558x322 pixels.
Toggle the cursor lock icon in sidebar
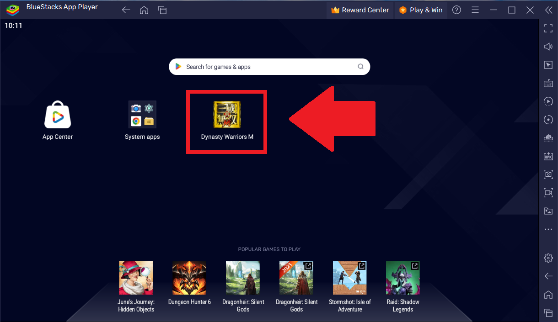tap(548, 65)
